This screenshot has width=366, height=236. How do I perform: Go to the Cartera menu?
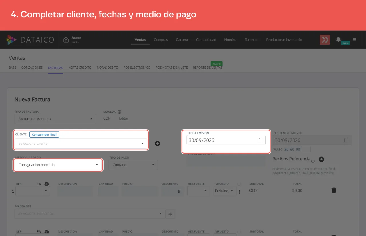182,40
